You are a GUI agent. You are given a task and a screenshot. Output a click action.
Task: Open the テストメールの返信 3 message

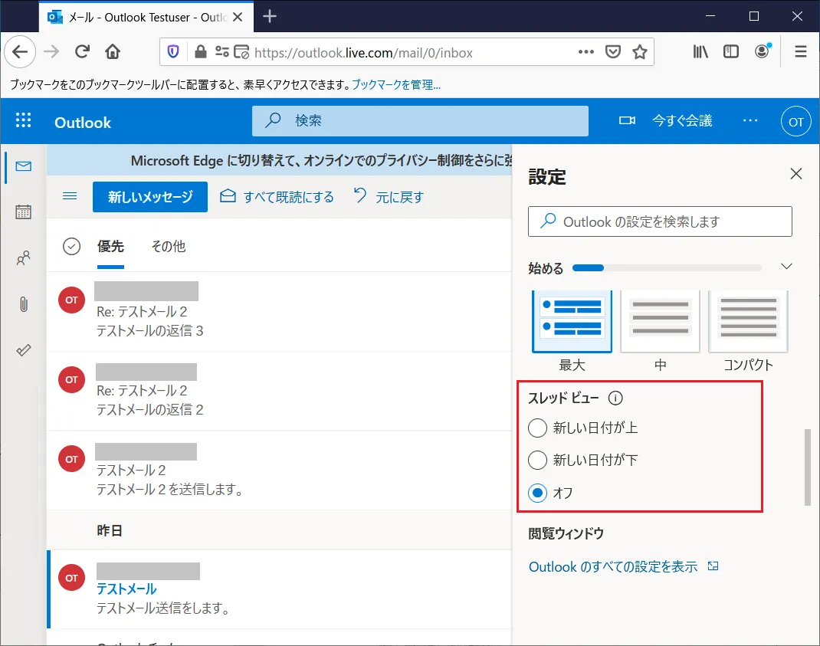279,312
